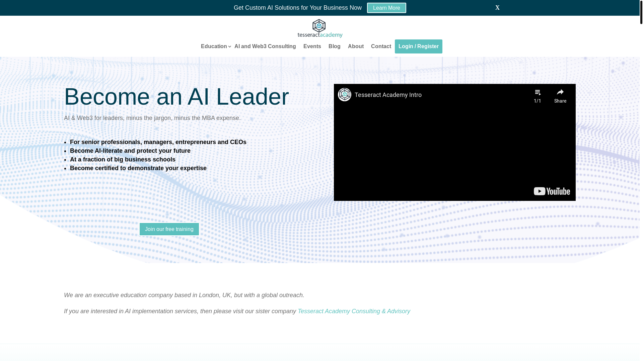This screenshot has height=361, width=643.
Task: Open the video playlist 1/1 icon
Action: pyautogui.click(x=538, y=96)
